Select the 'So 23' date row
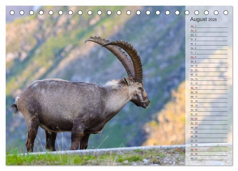This screenshot has height=171, width=238. pyautogui.click(x=209, y=123)
